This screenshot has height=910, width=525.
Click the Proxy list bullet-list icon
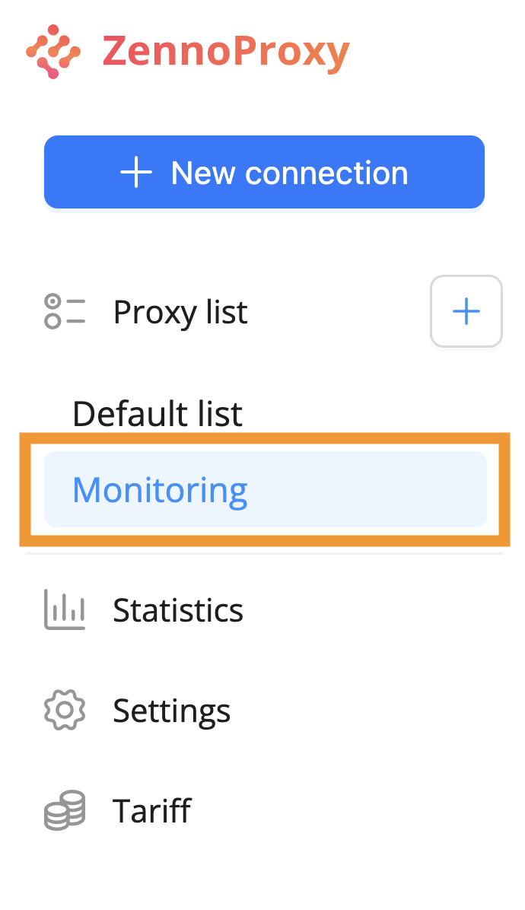tap(65, 312)
